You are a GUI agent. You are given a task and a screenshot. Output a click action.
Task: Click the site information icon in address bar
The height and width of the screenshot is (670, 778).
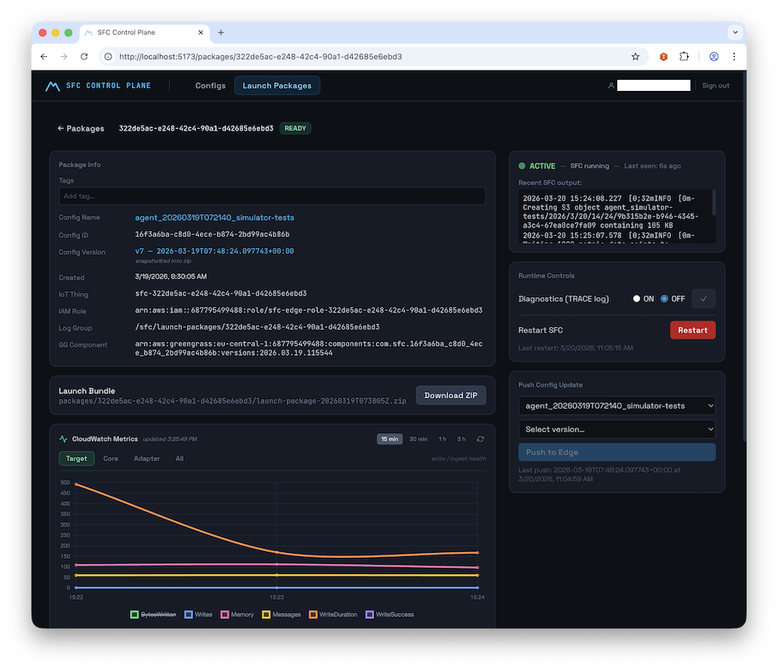pos(108,57)
